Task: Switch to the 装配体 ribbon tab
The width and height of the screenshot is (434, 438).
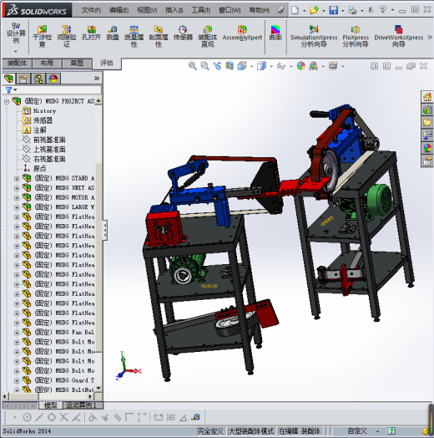Action: pyautogui.click(x=17, y=64)
